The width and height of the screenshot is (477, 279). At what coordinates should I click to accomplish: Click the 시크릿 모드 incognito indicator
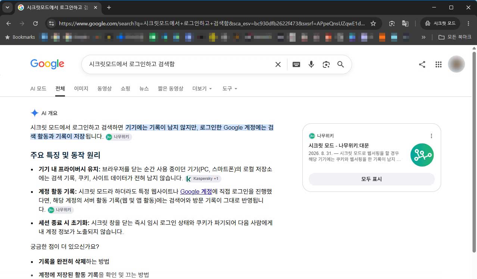[x=440, y=23]
